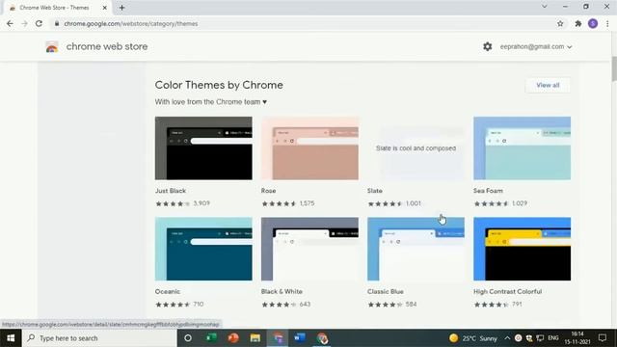Focus the address bar URL field
The height and width of the screenshot is (347, 617).
pos(303,23)
